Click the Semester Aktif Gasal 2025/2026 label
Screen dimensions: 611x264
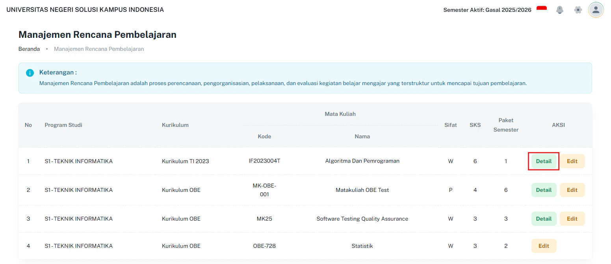coord(487,9)
